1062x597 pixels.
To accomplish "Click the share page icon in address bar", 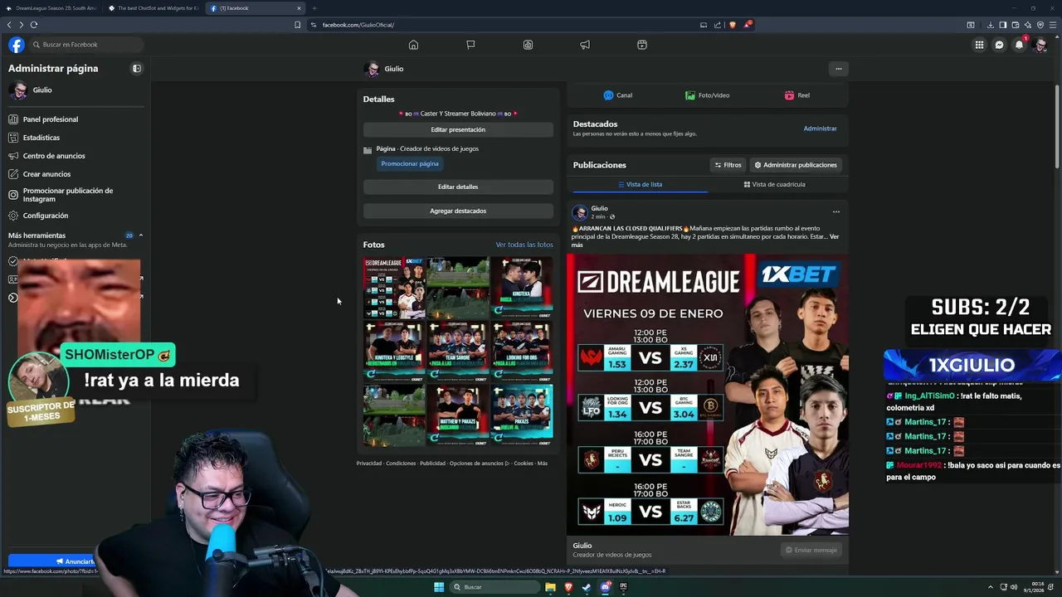I will point(718,25).
